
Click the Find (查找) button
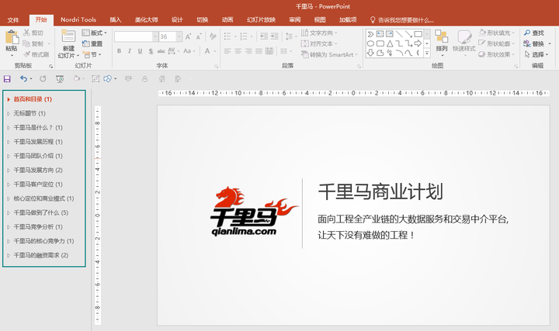pos(533,33)
